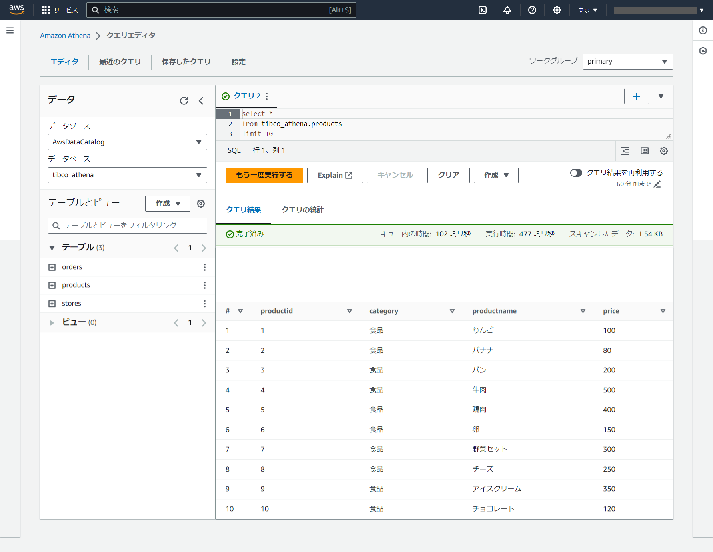Open the AWS home logo
The height and width of the screenshot is (552, 713).
click(16, 10)
